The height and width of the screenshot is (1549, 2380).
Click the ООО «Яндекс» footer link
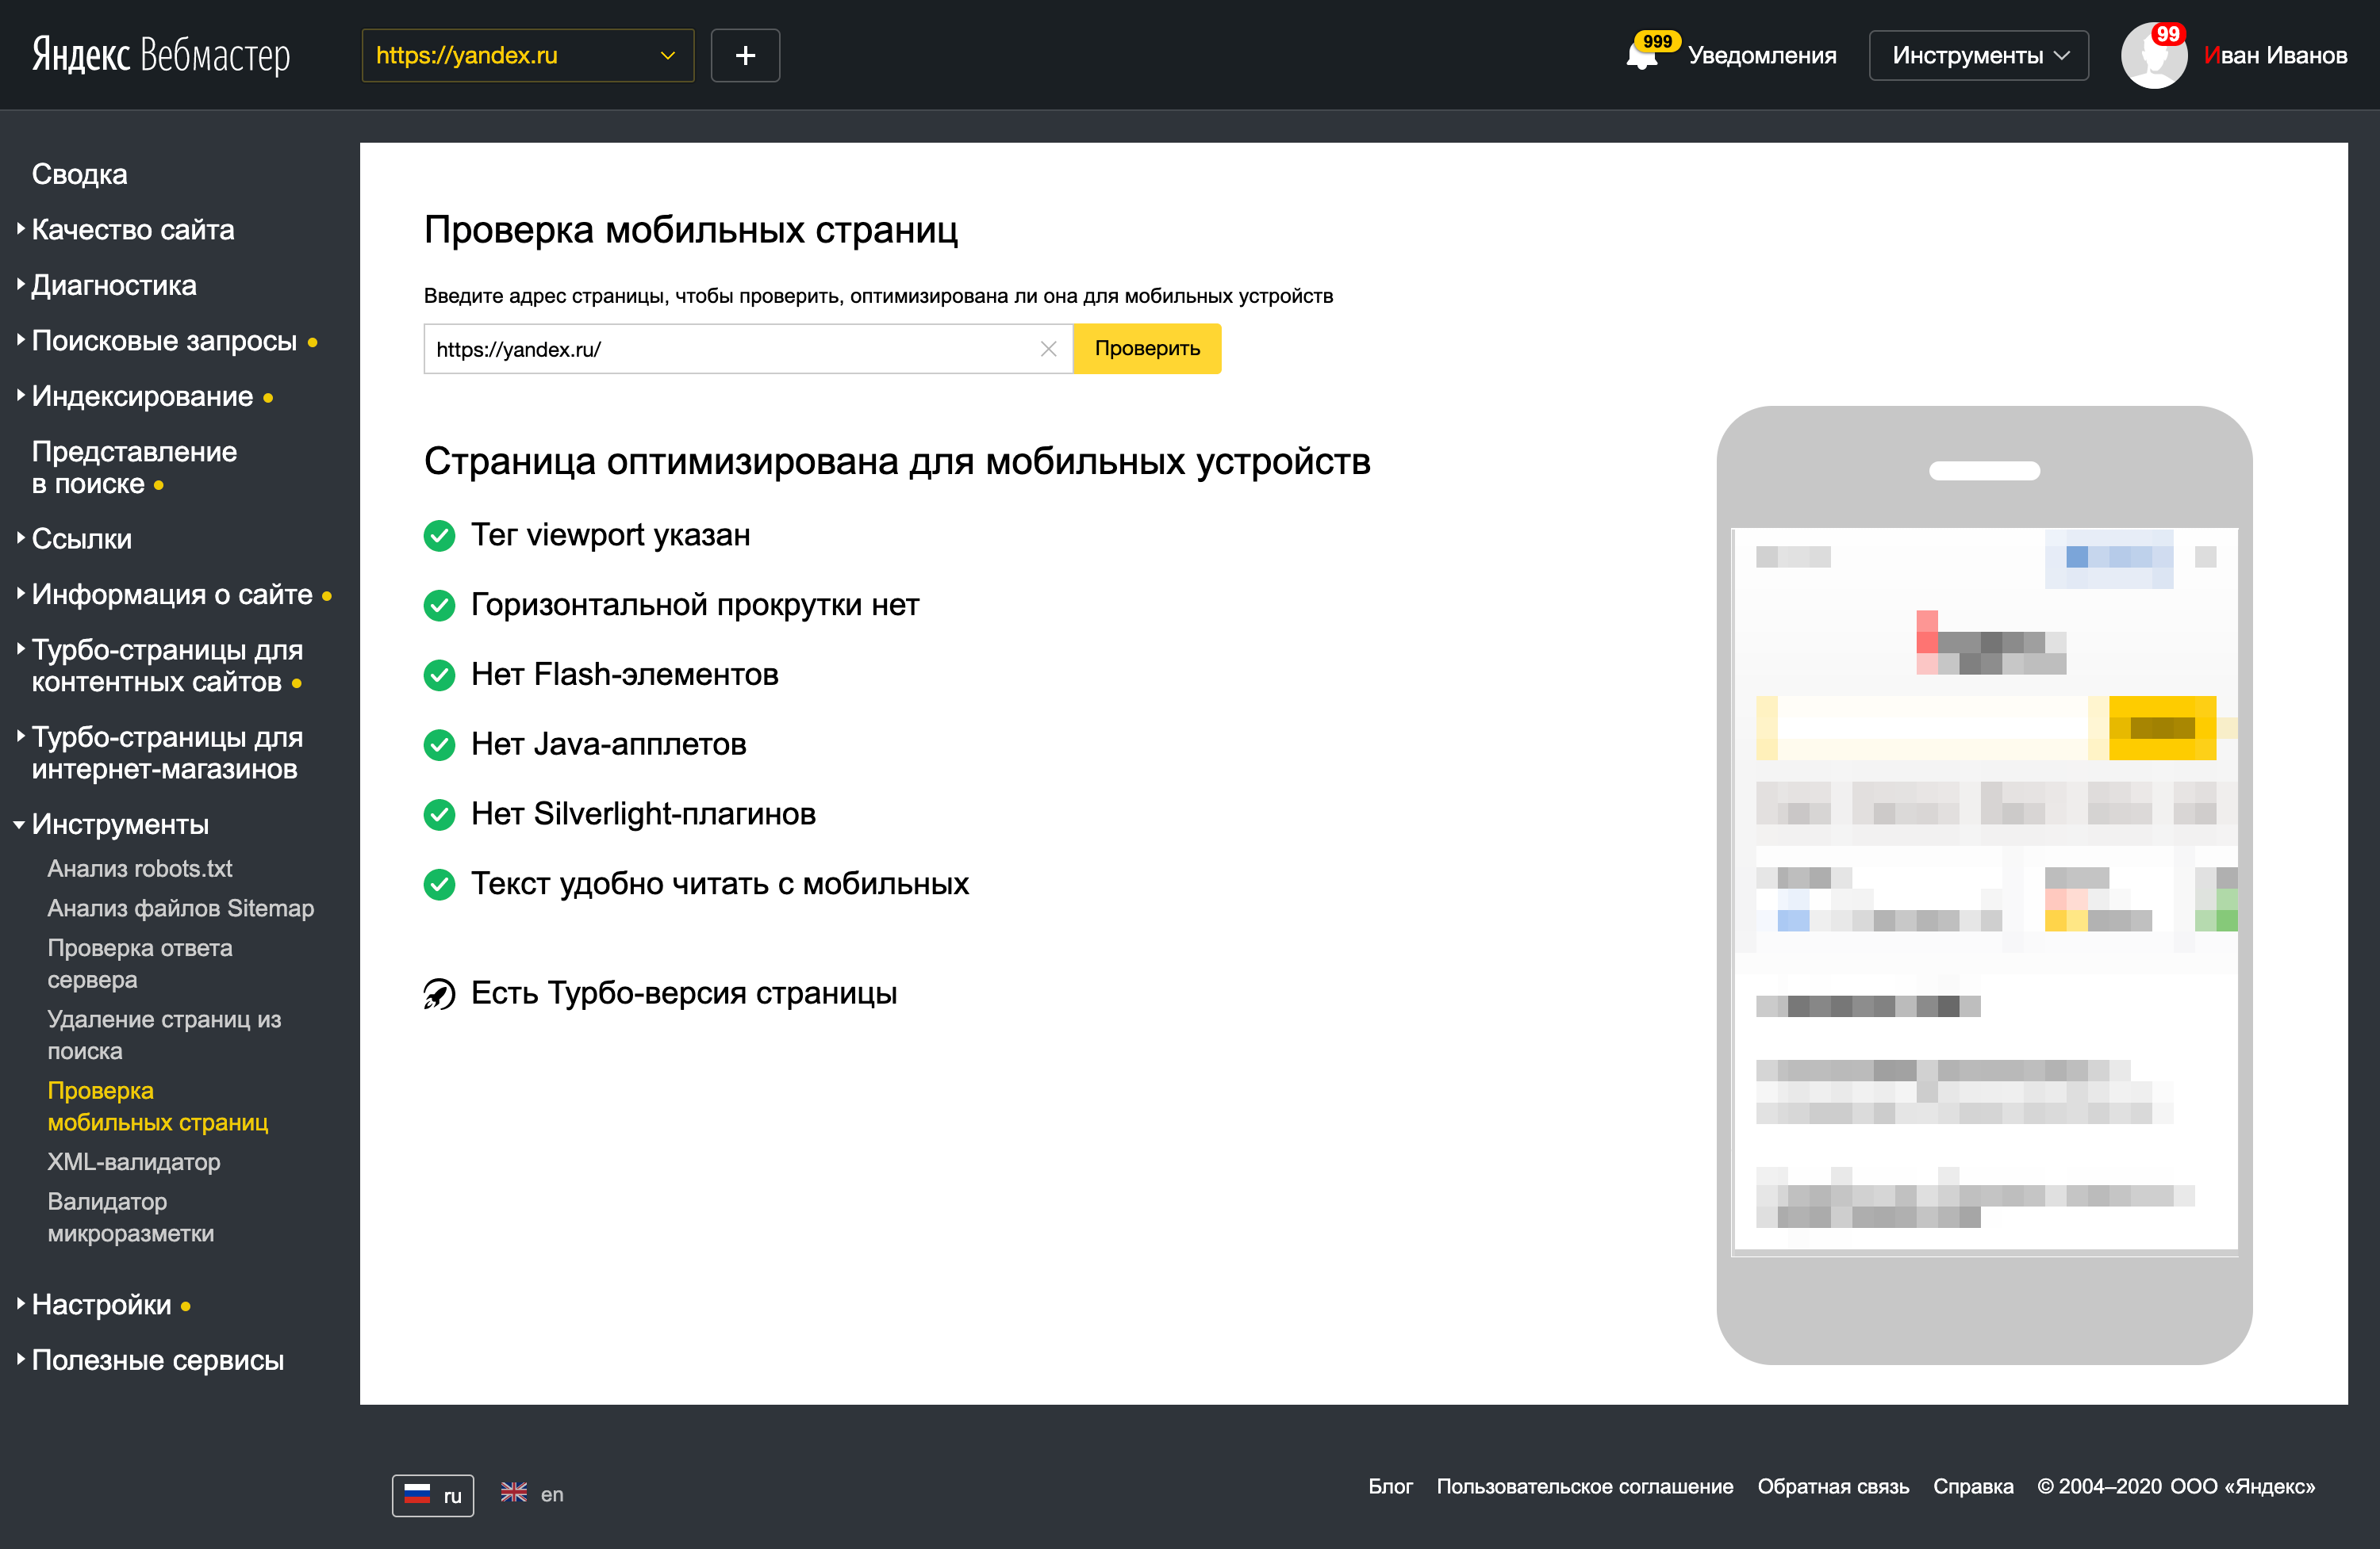pos(2243,1487)
